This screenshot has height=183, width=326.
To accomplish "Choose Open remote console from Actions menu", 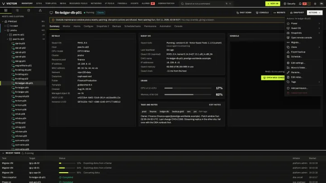I will point(303,38).
